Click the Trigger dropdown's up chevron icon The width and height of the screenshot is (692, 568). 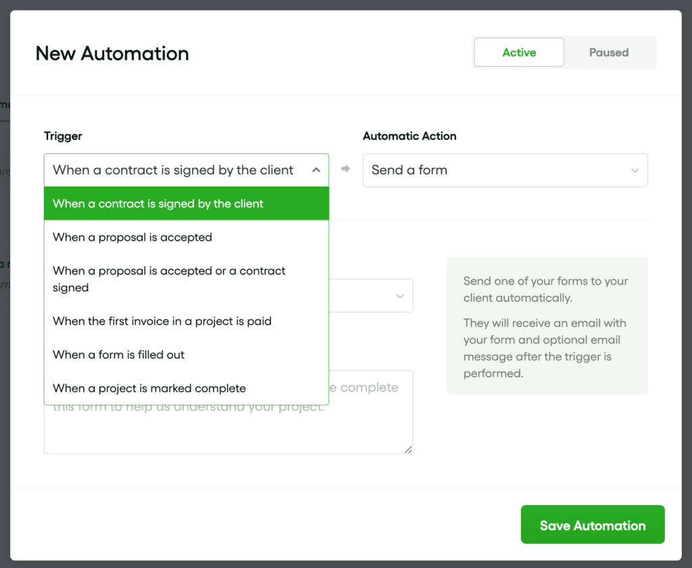tap(316, 170)
